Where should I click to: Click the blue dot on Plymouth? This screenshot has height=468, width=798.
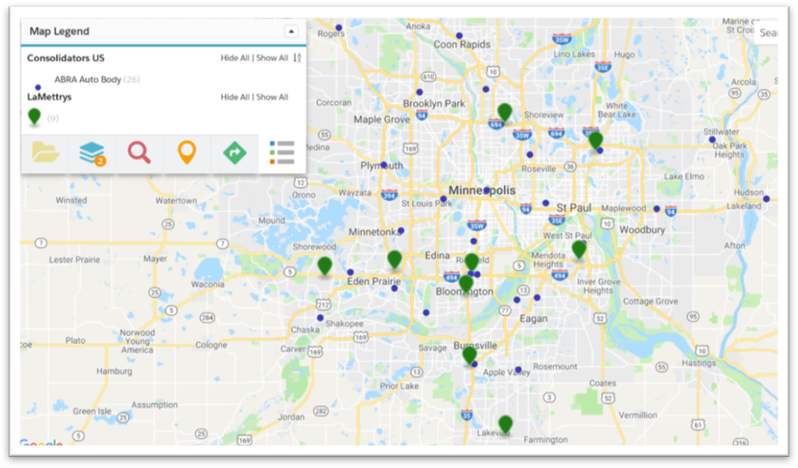coord(384,165)
